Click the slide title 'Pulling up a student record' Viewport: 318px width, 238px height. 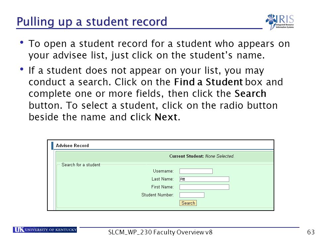click(92, 22)
